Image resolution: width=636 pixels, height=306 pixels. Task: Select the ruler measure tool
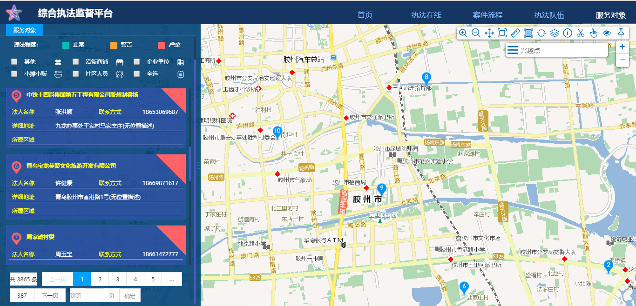pos(515,33)
